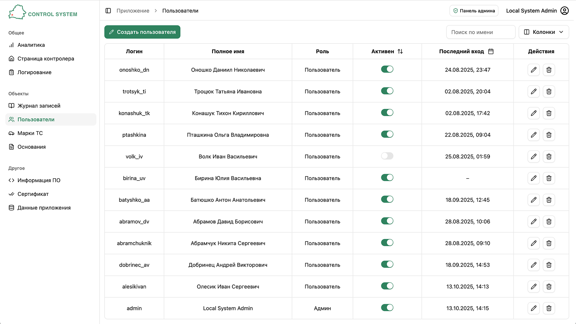576x324 pixels.
Task: Toggle the active switch for konashuk_tk
Action: pyautogui.click(x=387, y=113)
